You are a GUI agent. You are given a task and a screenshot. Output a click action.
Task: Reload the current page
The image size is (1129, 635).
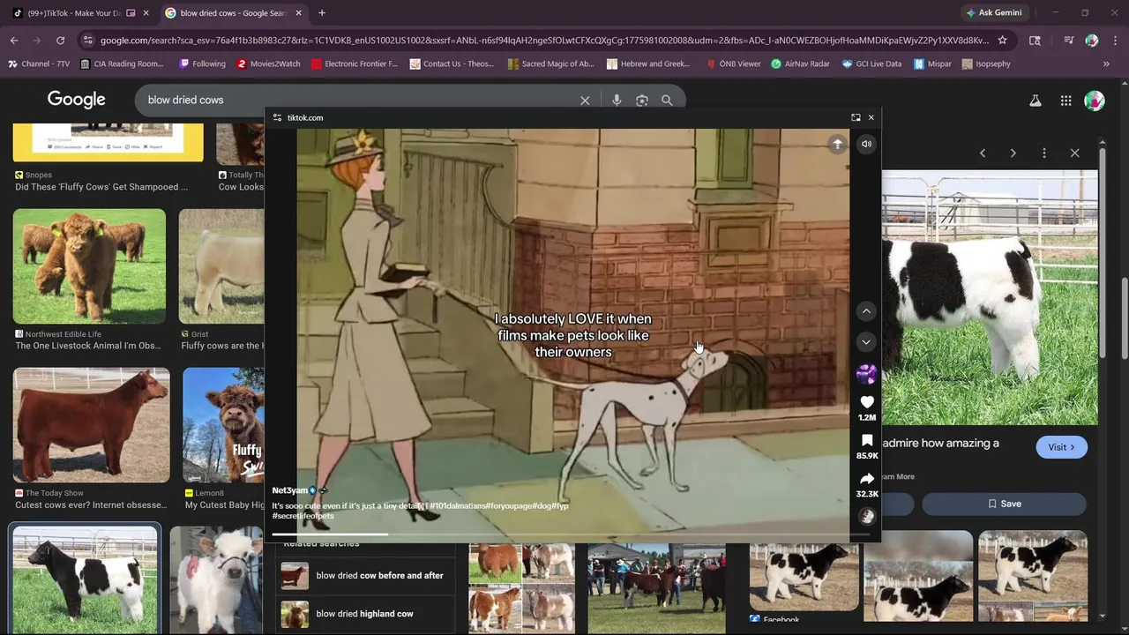click(60, 41)
